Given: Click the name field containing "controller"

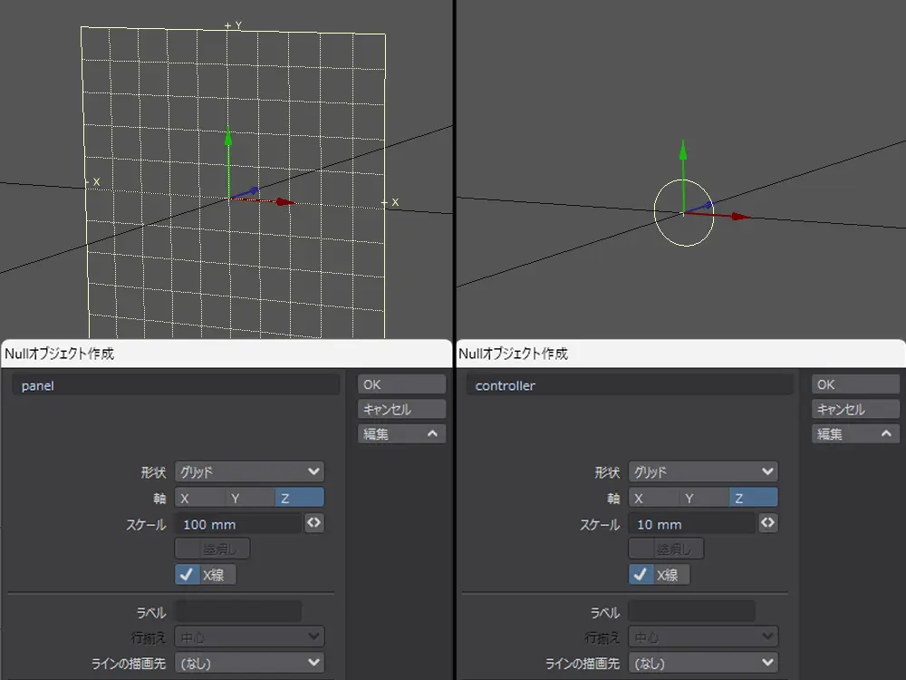Looking at the screenshot, I should click(629, 385).
